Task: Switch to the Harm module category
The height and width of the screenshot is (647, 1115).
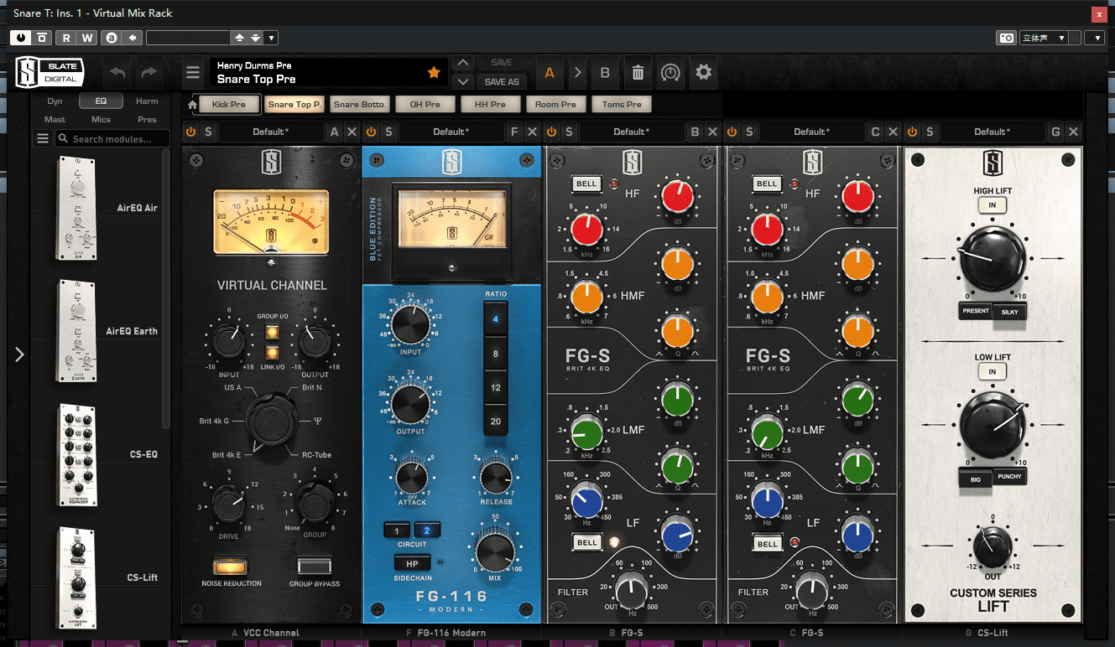Action: click(147, 101)
